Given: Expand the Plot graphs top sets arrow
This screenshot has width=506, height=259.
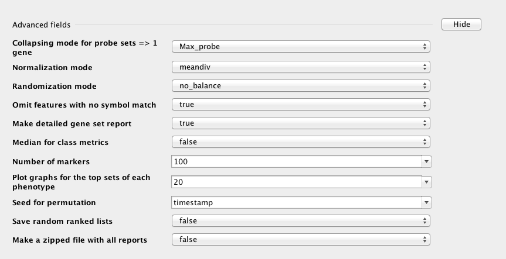Looking at the screenshot, I should click(x=427, y=182).
